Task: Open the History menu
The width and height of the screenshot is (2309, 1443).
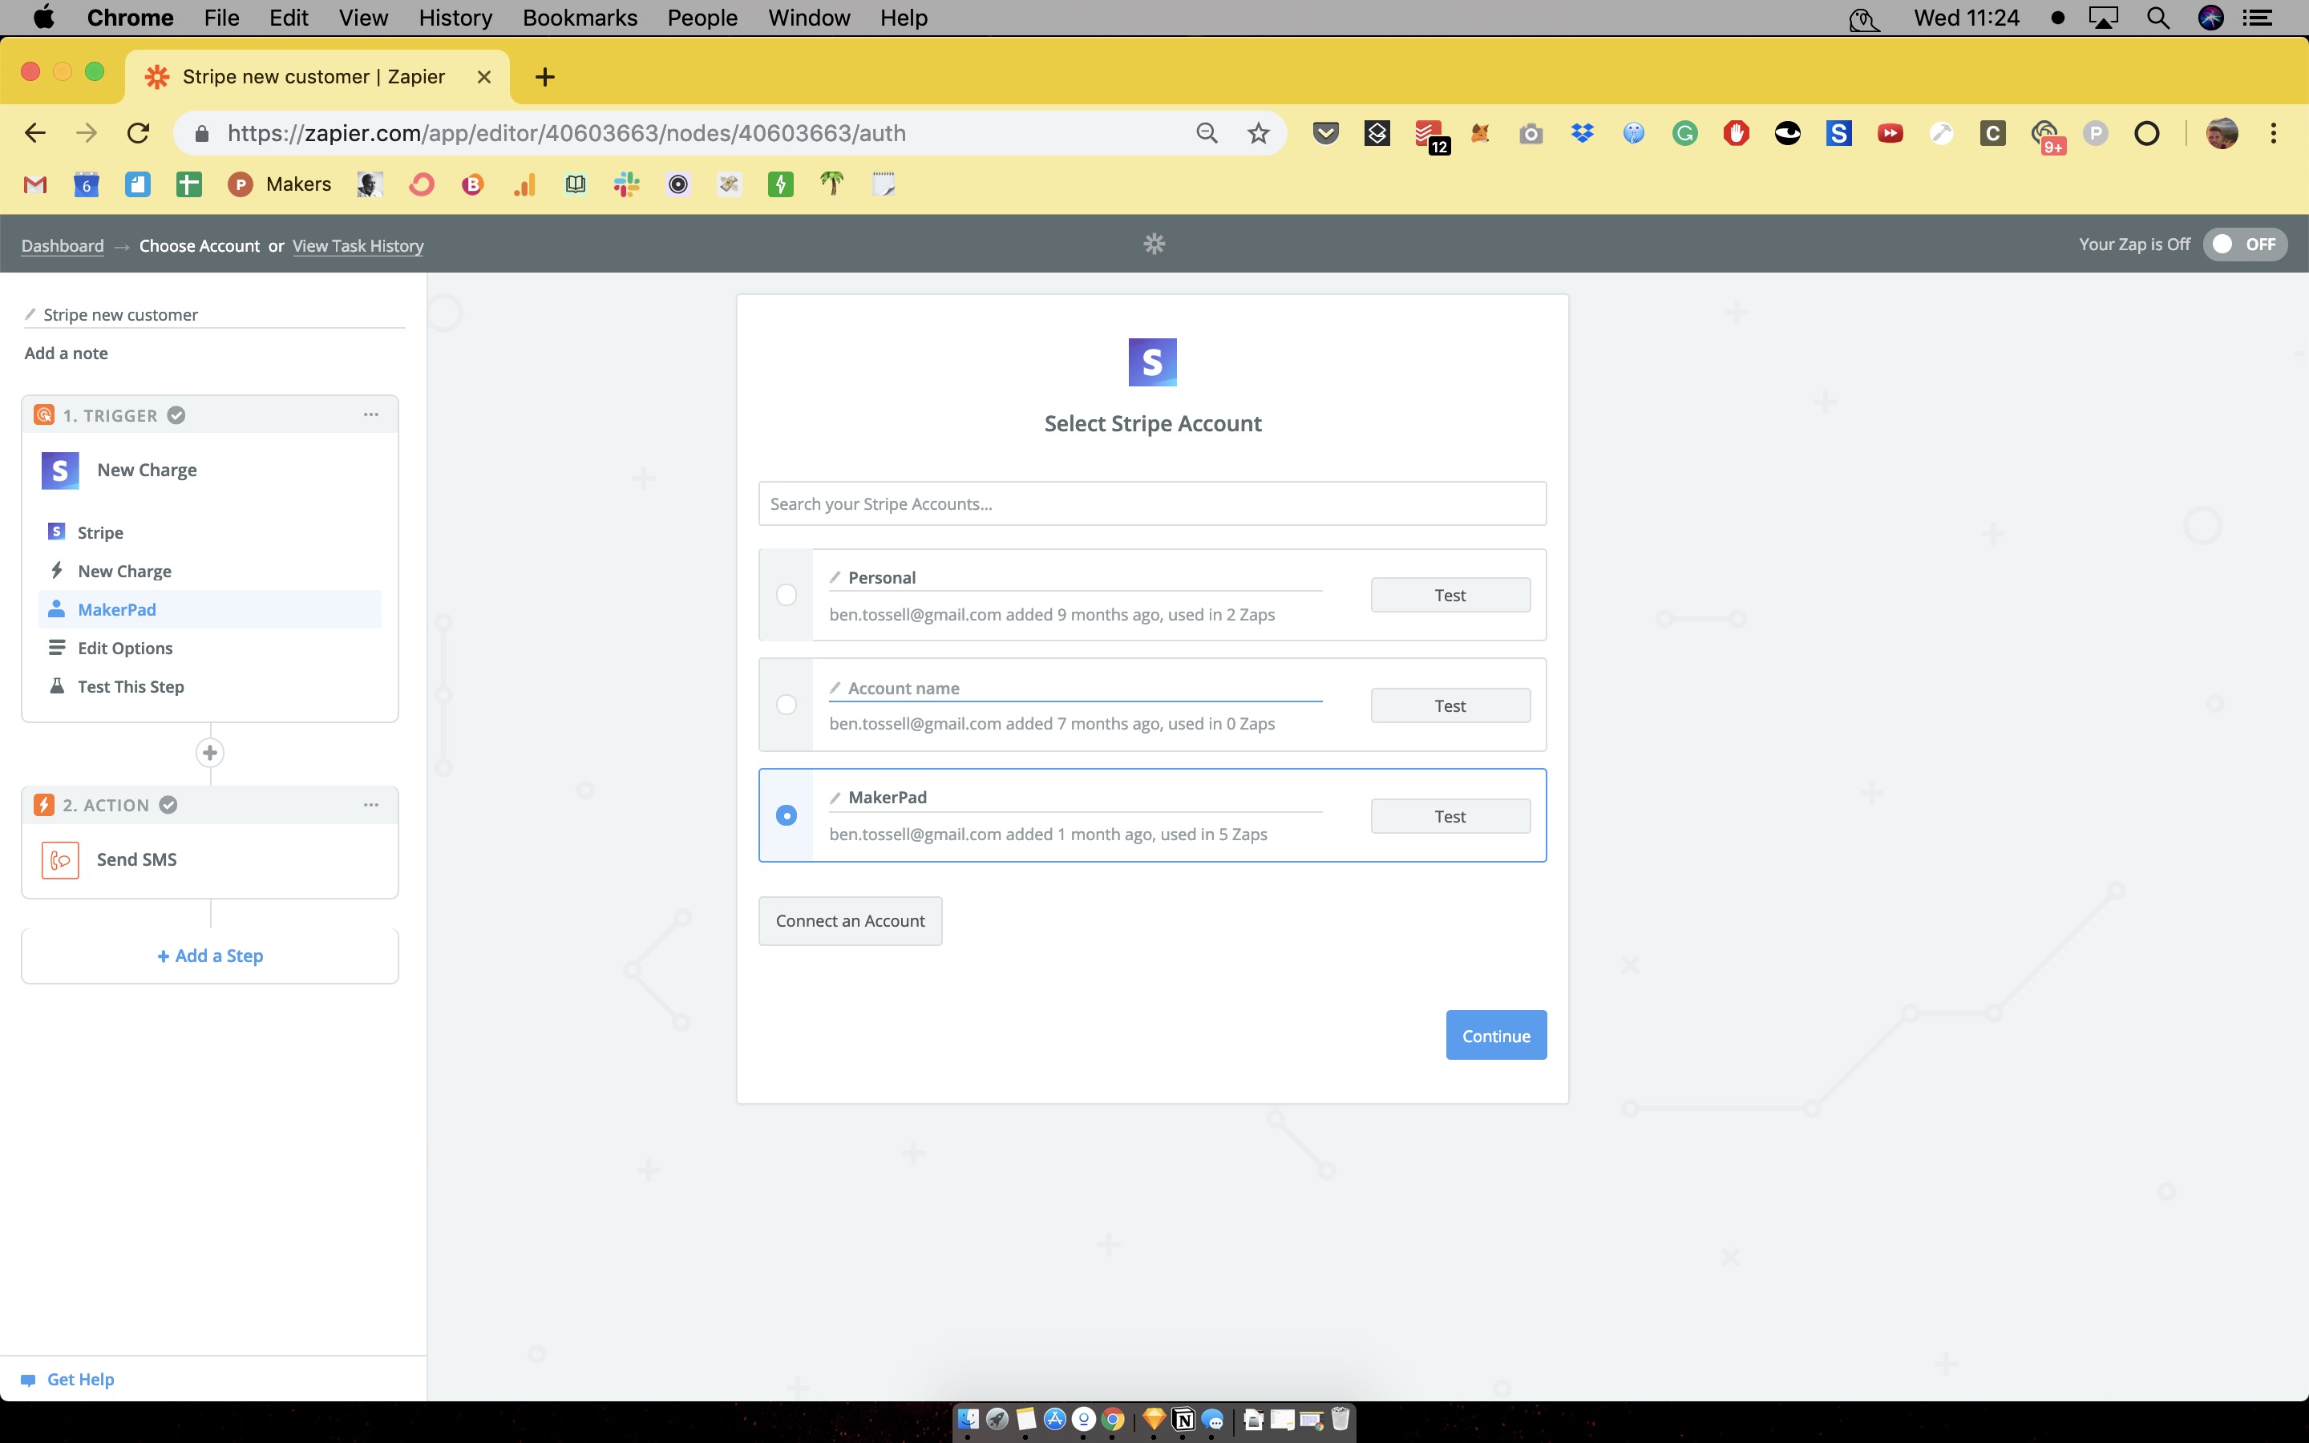Action: [455, 18]
